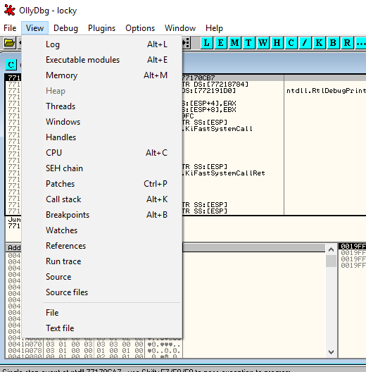Click dump row address 0041A078

tap(25, 350)
